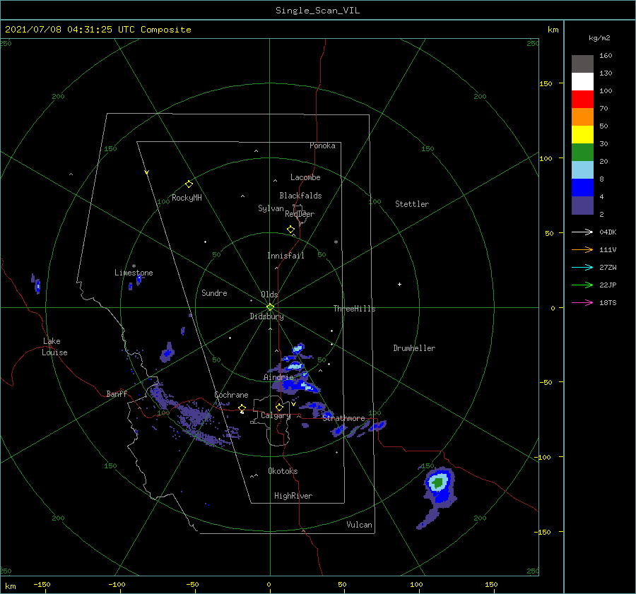Click the Okotoks city label

283,471
